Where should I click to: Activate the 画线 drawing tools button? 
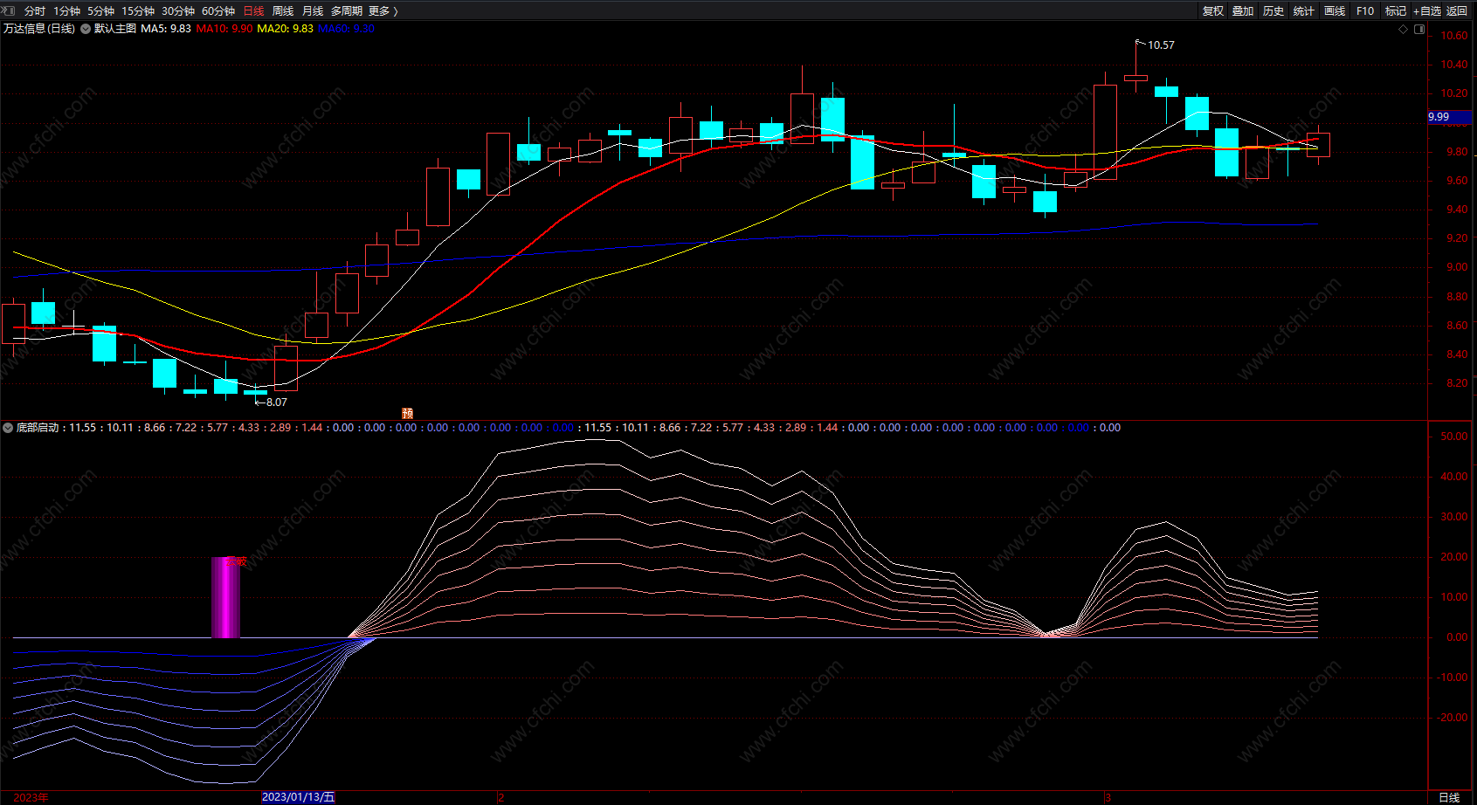(x=1335, y=10)
